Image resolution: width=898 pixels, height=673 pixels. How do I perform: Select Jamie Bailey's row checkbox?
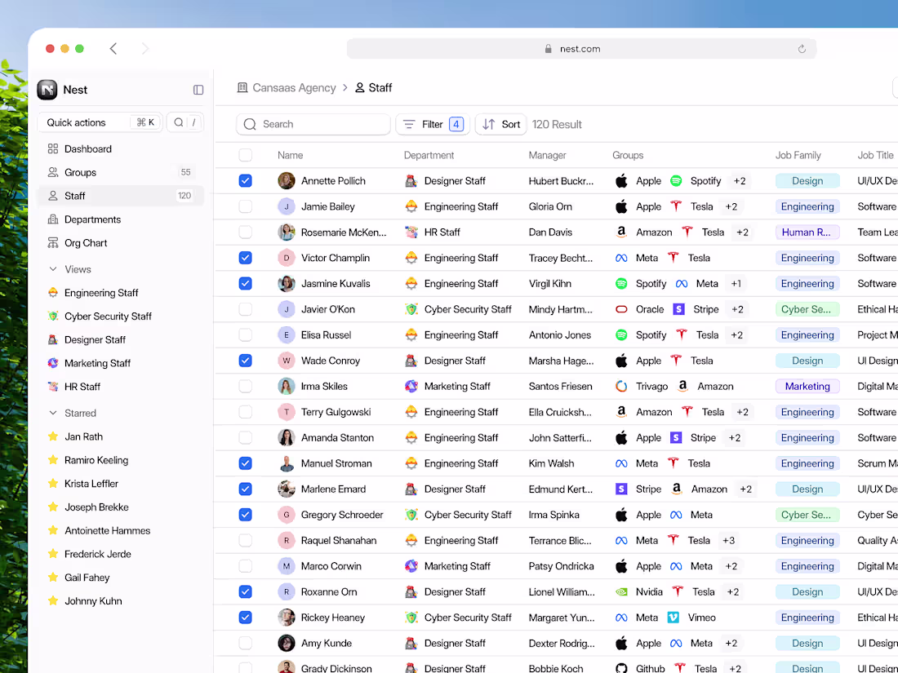pos(245,206)
